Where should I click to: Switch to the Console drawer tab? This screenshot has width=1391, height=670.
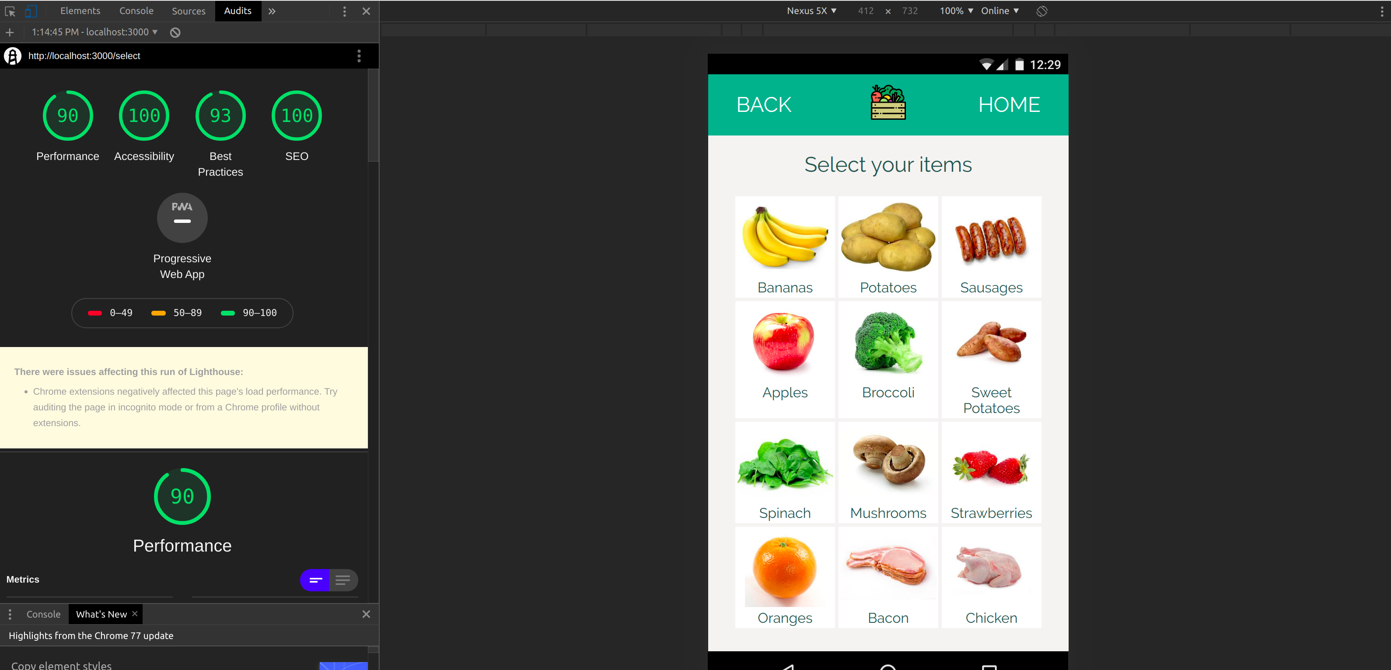click(x=43, y=614)
